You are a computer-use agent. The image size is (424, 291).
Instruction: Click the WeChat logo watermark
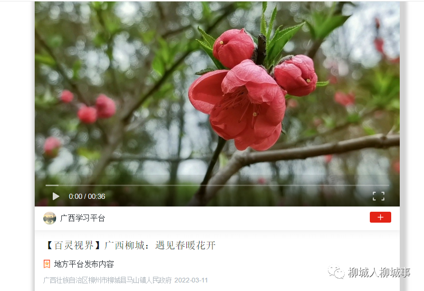tap(336, 272)
